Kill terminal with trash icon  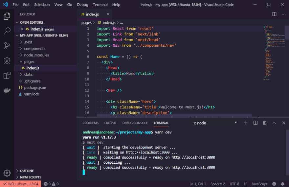264,123
